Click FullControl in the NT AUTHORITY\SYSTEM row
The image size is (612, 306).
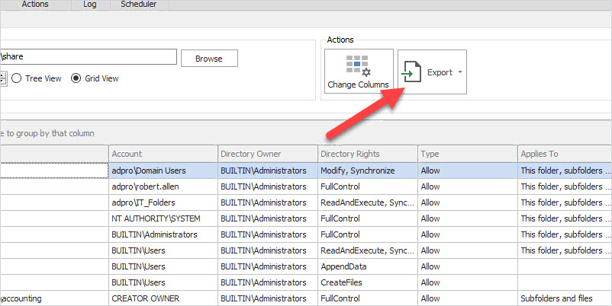point(368,218)
